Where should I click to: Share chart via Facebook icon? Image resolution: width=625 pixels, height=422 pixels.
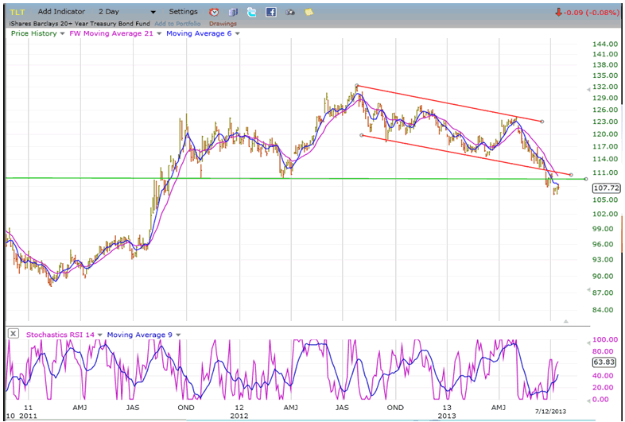(x=270, y=13)
